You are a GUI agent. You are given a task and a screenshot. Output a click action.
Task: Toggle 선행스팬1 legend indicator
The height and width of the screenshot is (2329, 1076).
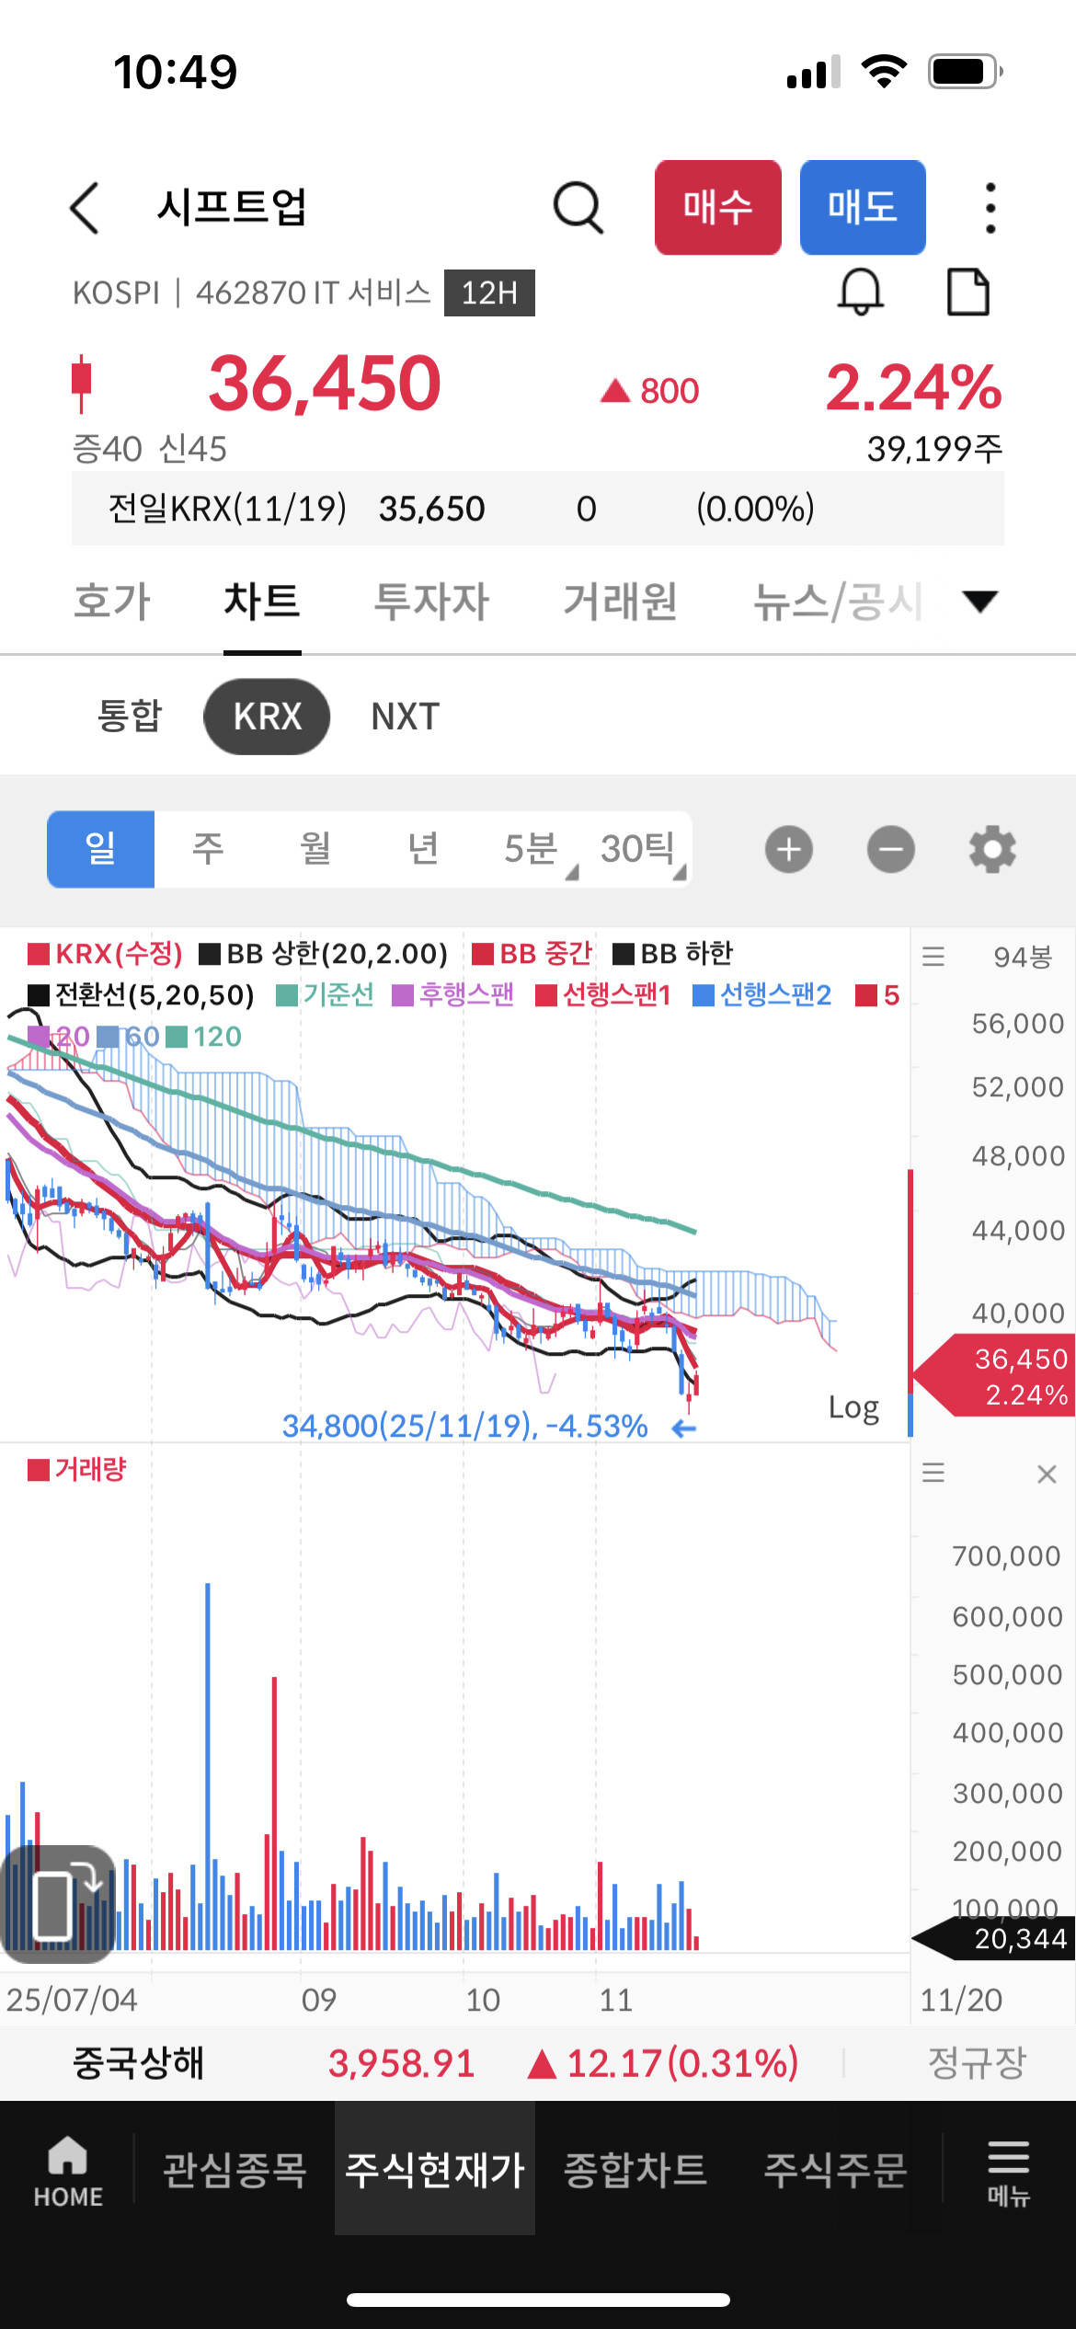coord(603,995)
